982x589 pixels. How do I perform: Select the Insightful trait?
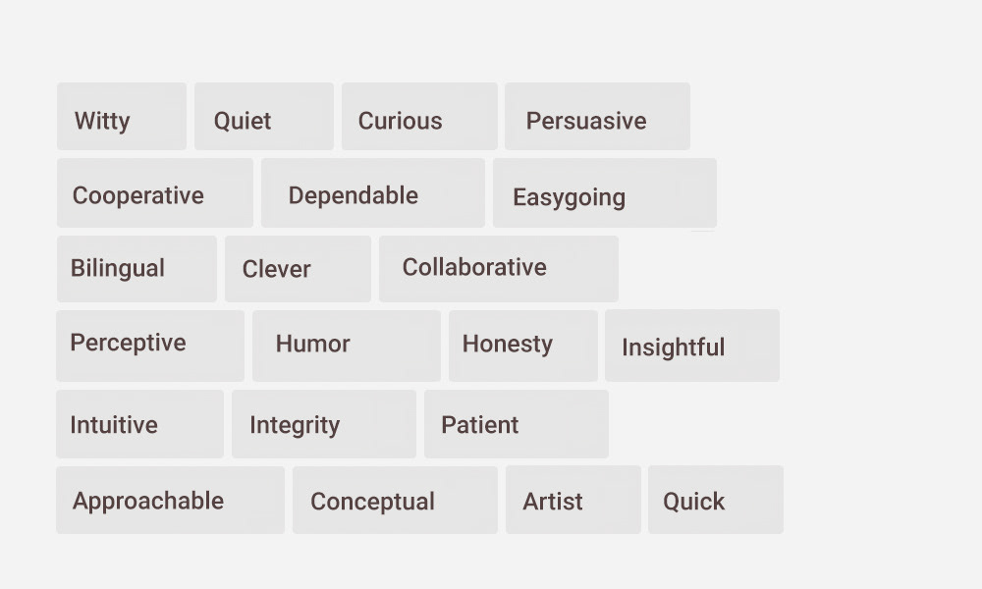point(692,346)
